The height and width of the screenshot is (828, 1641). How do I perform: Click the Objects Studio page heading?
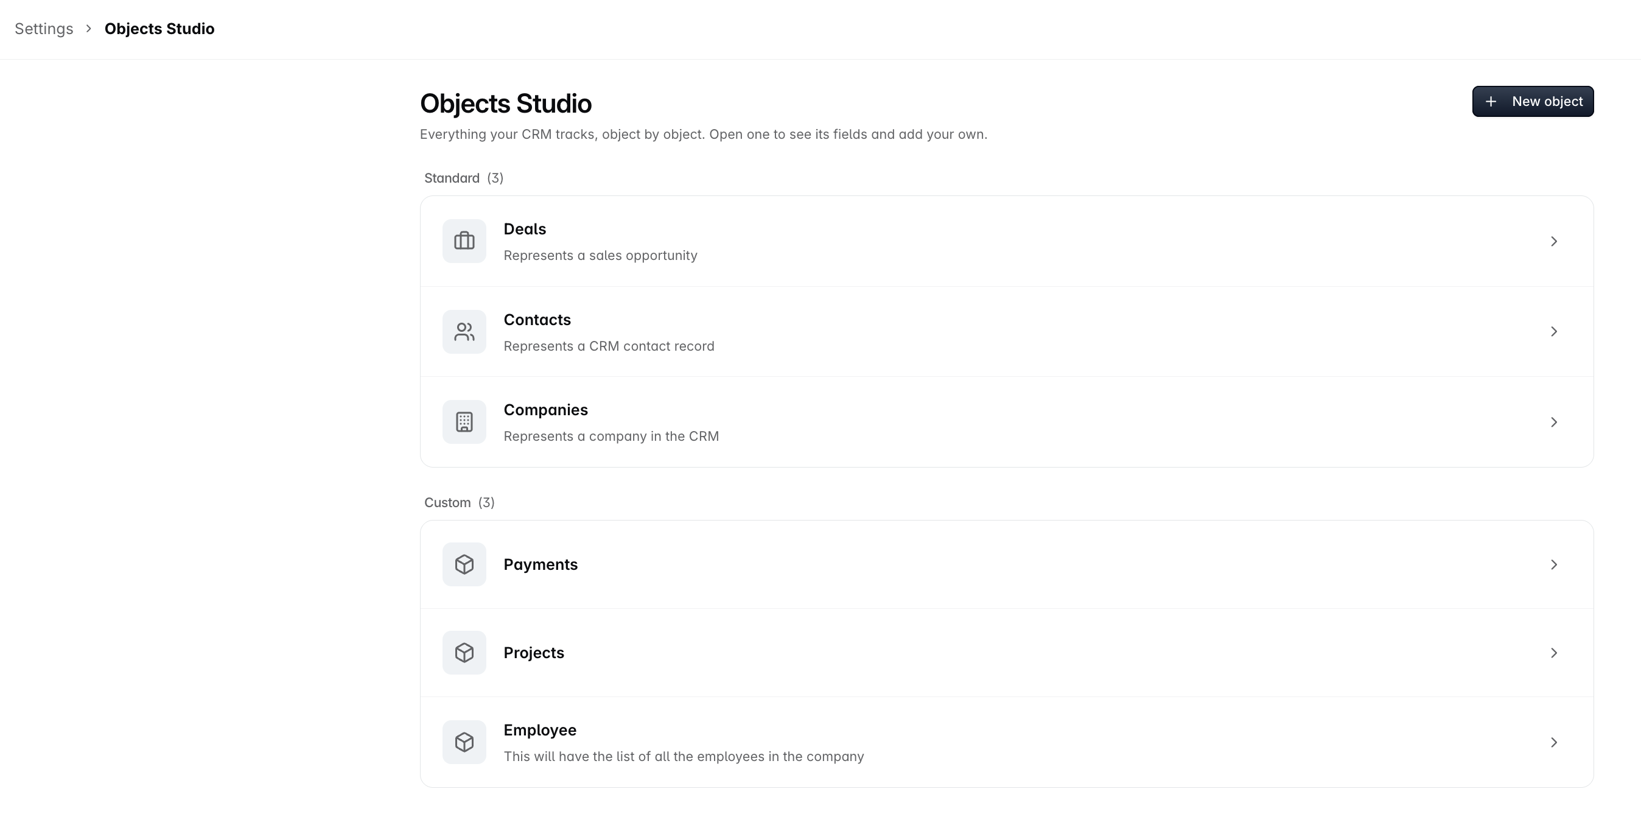(506, 103)
